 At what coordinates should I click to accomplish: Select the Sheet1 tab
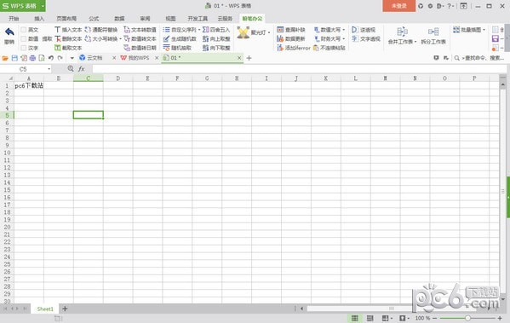45,309
